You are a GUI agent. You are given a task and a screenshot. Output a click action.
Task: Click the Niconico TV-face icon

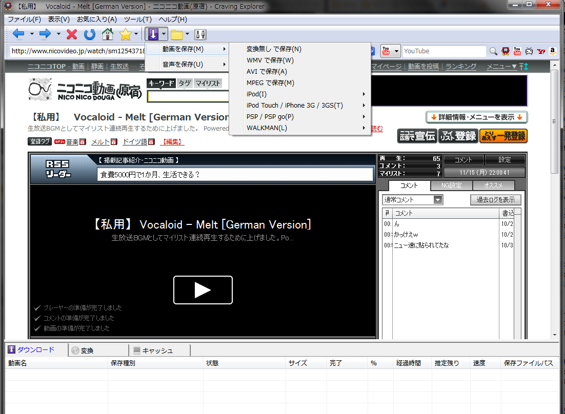pos(529,51)
